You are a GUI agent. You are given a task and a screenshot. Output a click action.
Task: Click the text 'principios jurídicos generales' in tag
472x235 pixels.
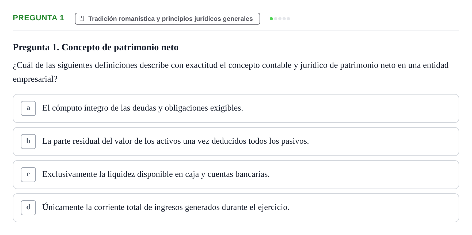207,19
